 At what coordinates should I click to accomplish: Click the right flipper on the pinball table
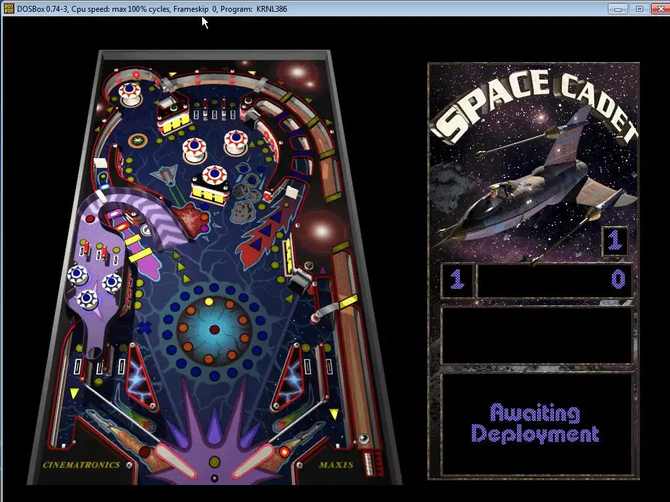coord(253,461)
